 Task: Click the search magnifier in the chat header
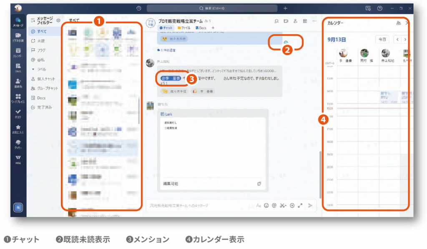point(277,21)
